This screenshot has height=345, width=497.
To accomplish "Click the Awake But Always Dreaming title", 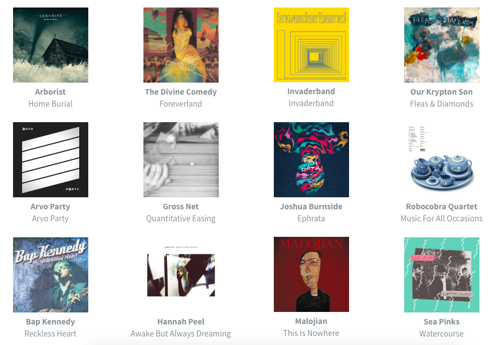I will coord(181,333).
